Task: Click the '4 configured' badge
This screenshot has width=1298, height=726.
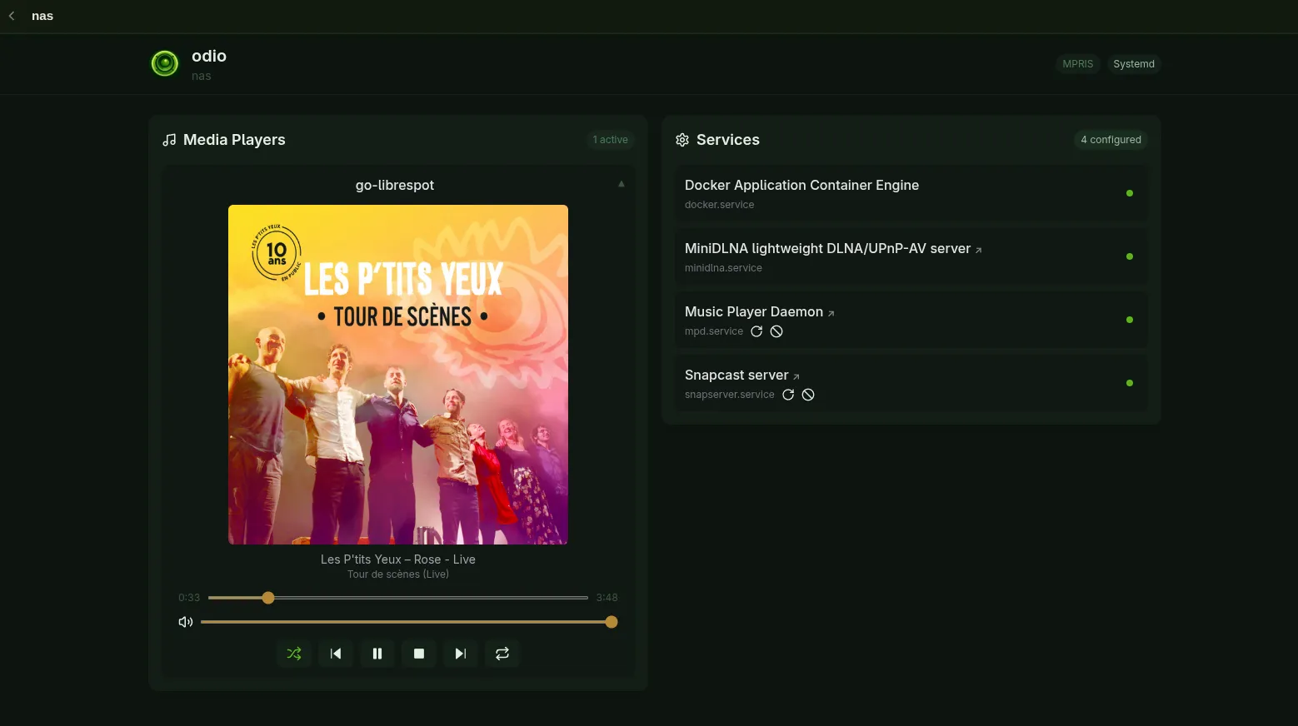Action: (x=1111, y=140)
